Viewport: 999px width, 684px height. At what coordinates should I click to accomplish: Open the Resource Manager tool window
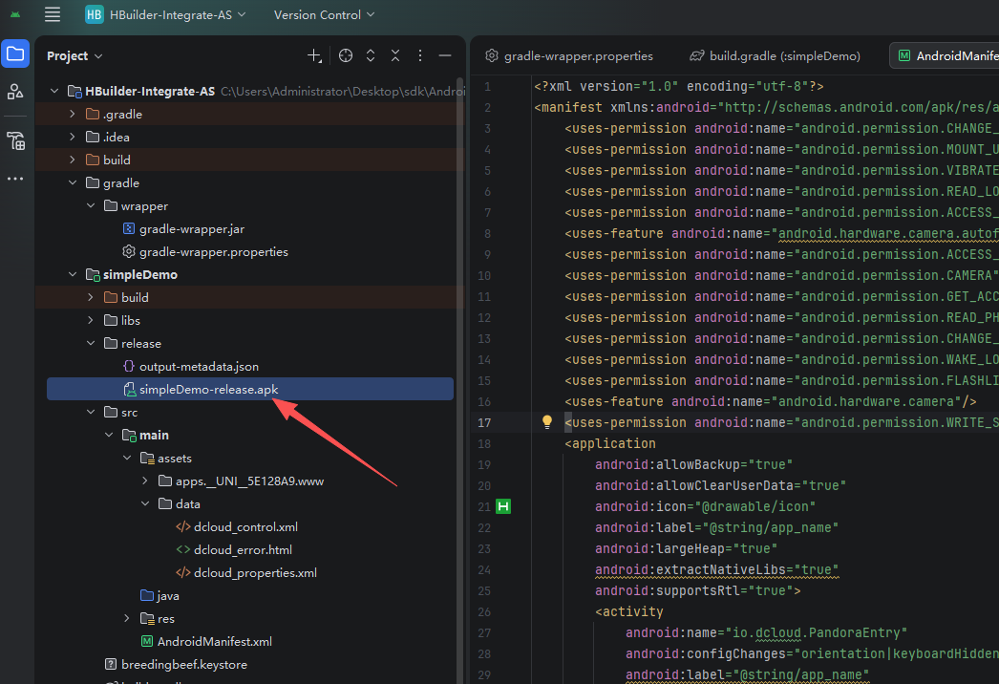pos(15,92)
